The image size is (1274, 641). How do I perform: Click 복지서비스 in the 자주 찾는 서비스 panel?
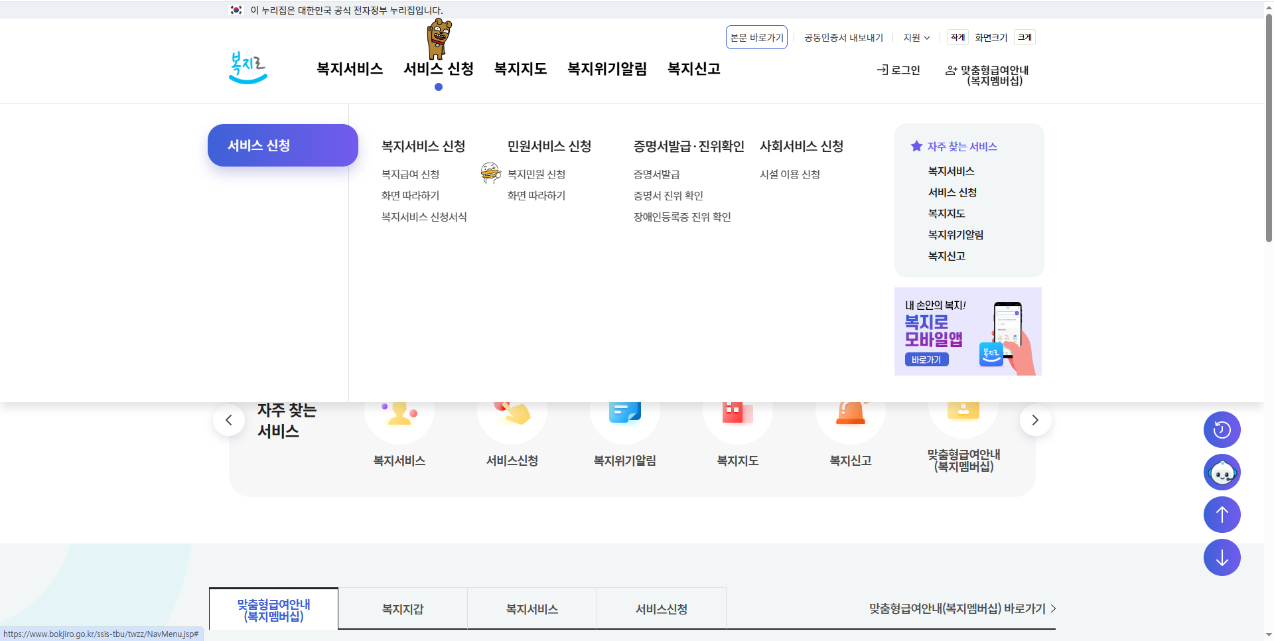point(951,171)
